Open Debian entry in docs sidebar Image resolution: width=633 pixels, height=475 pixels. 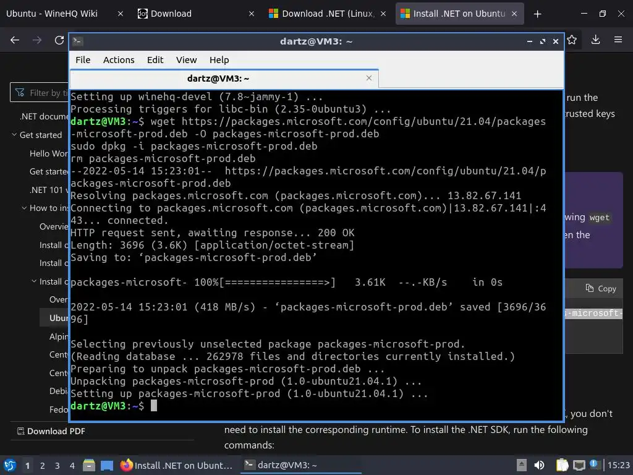click(59, 391)
